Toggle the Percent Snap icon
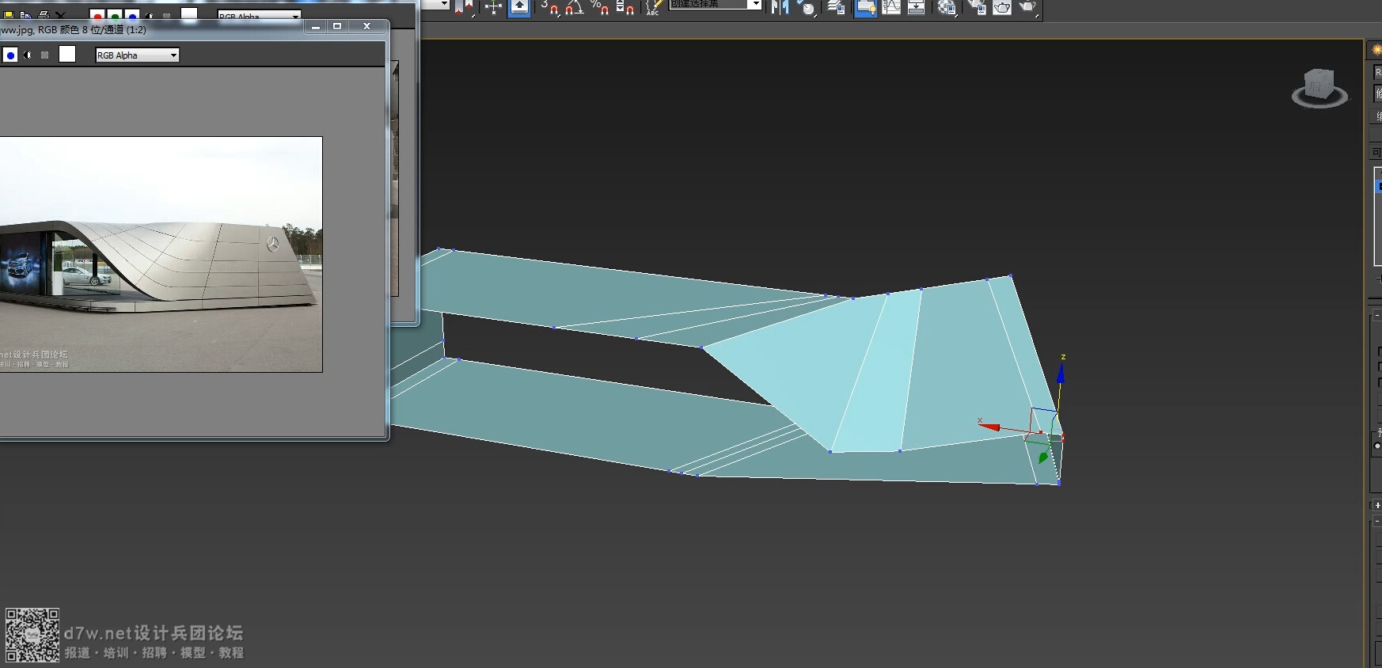Viewport: 1382px width, 668px height. (x=600, y=8)
